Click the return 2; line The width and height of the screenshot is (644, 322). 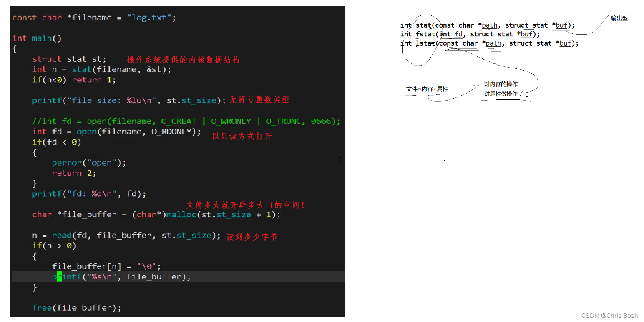(74, 173)
